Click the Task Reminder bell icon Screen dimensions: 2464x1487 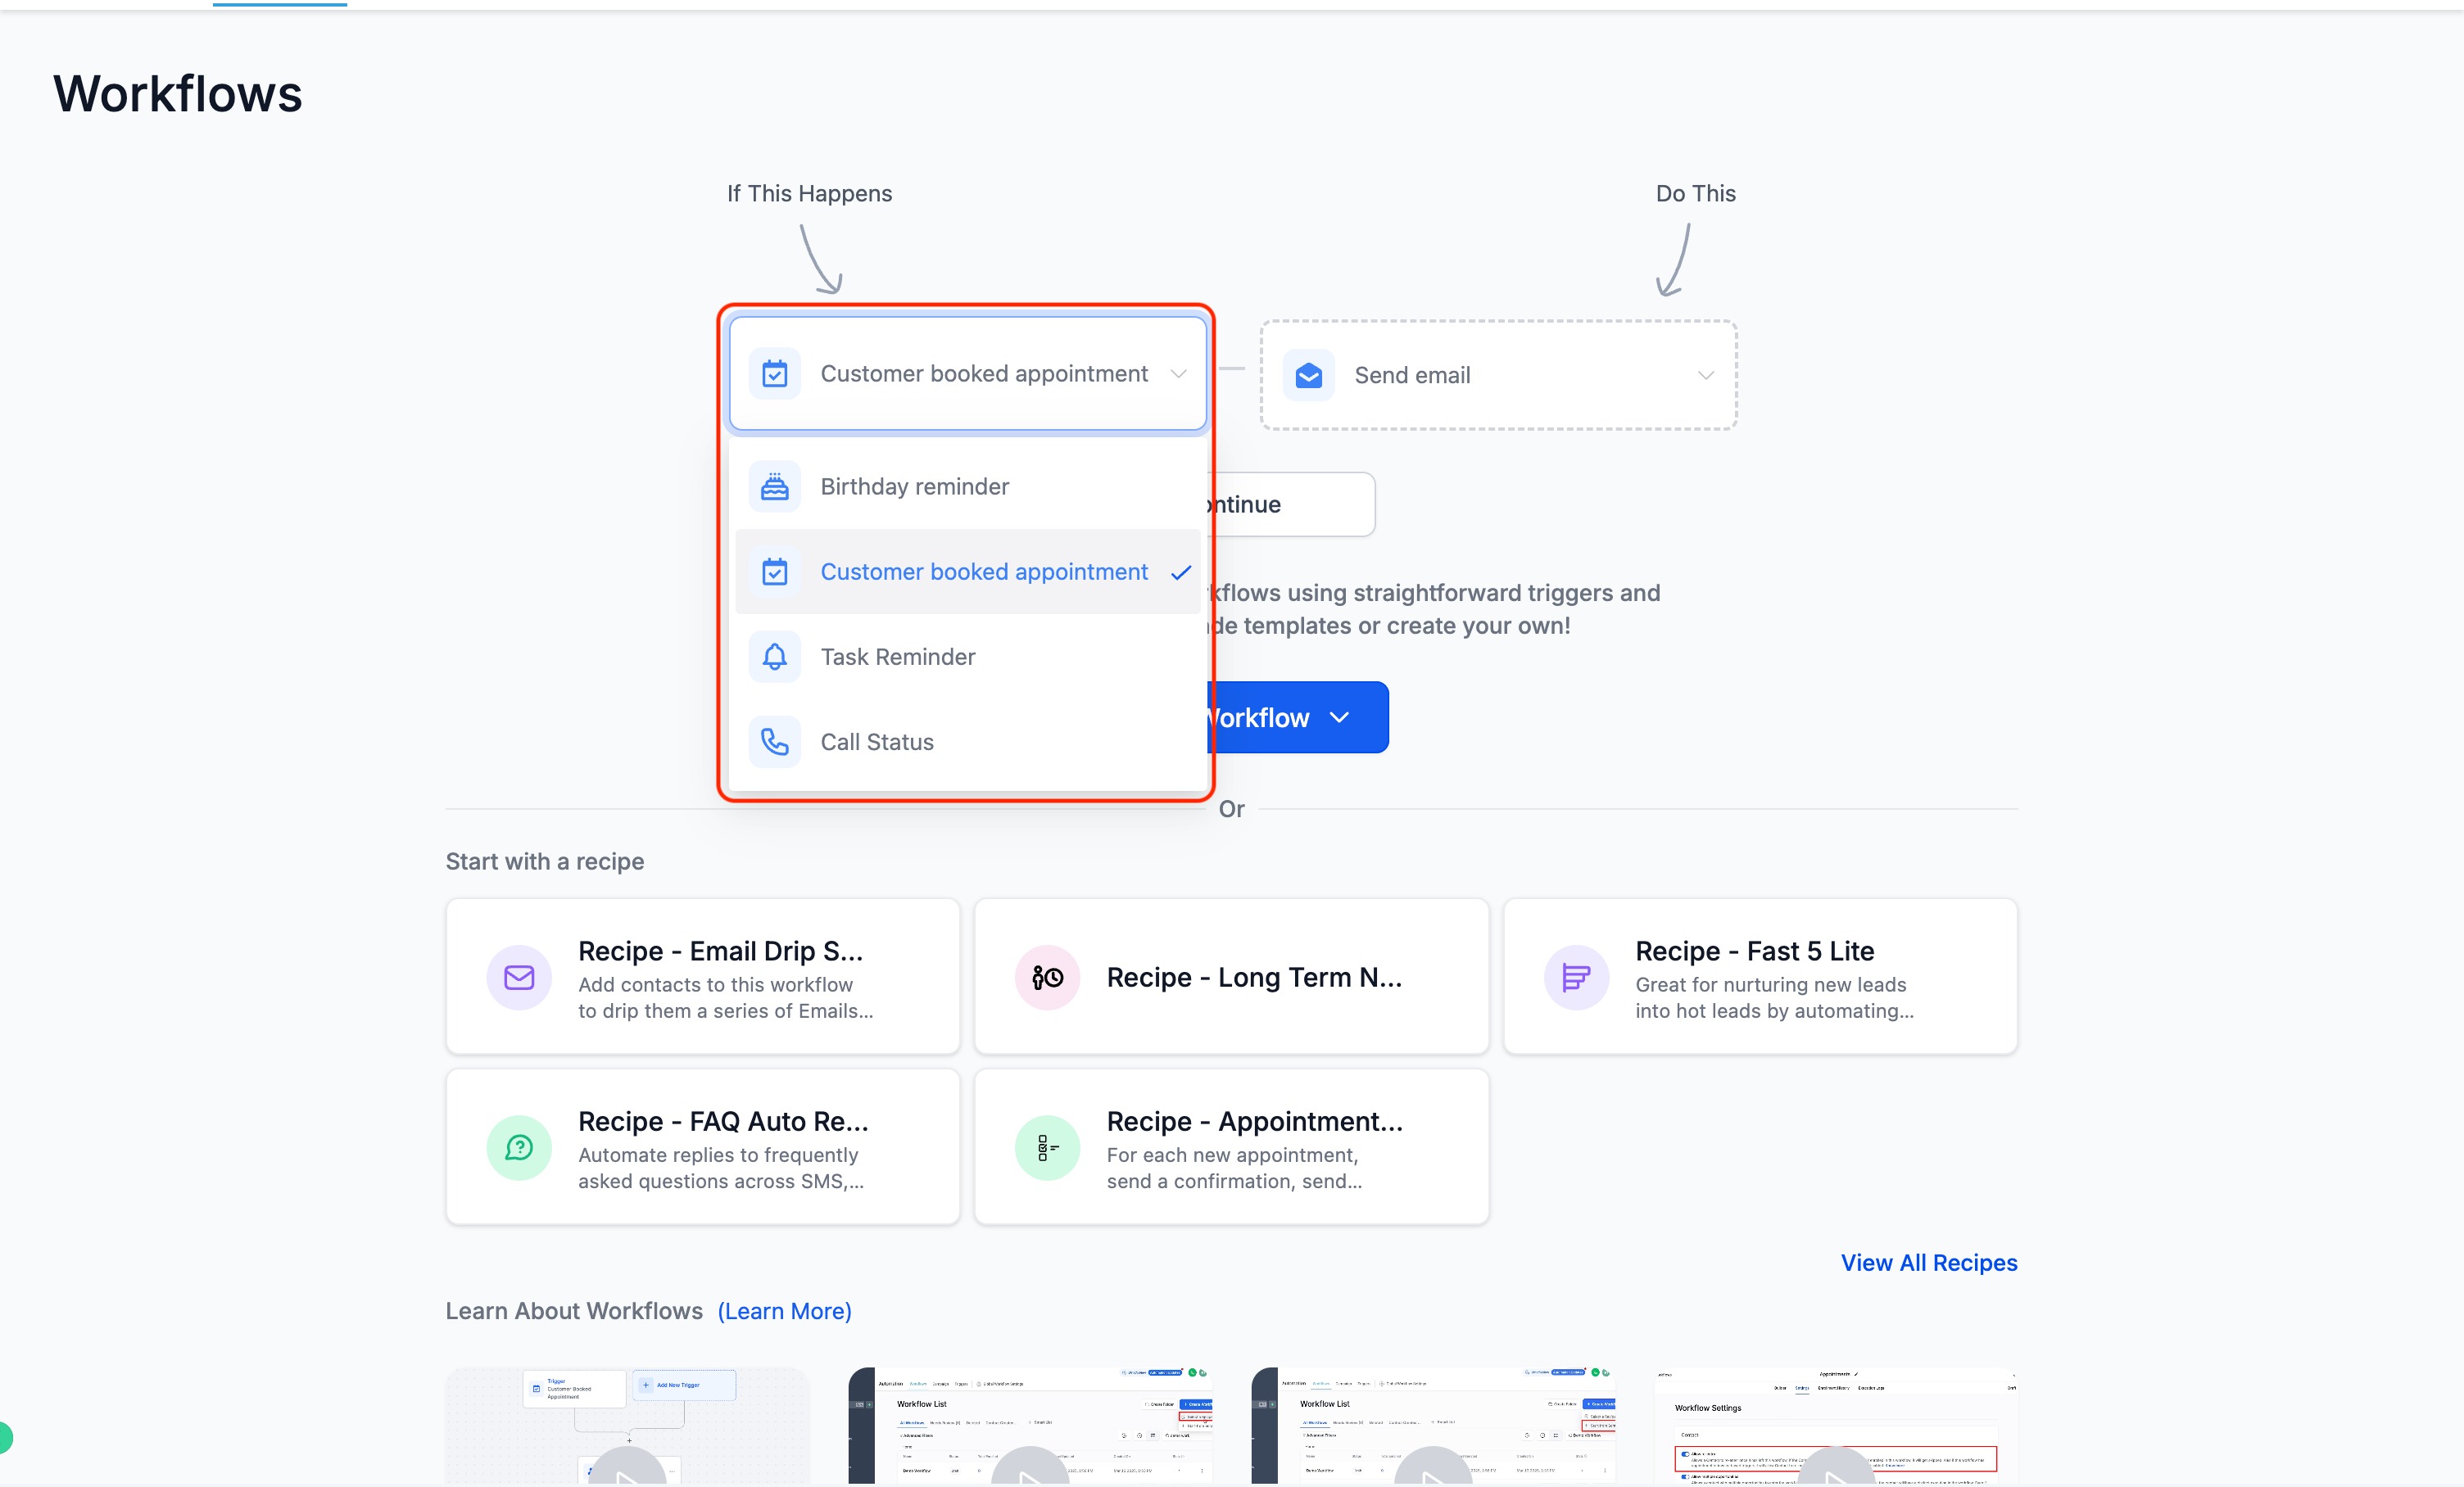[774, 657]
